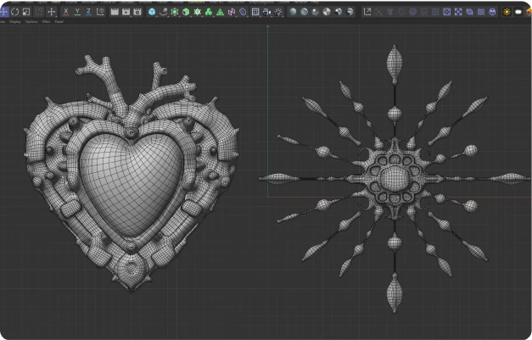Toggle the Z axis lock
The height and width of the screenshot is (340, 532).
88,12
